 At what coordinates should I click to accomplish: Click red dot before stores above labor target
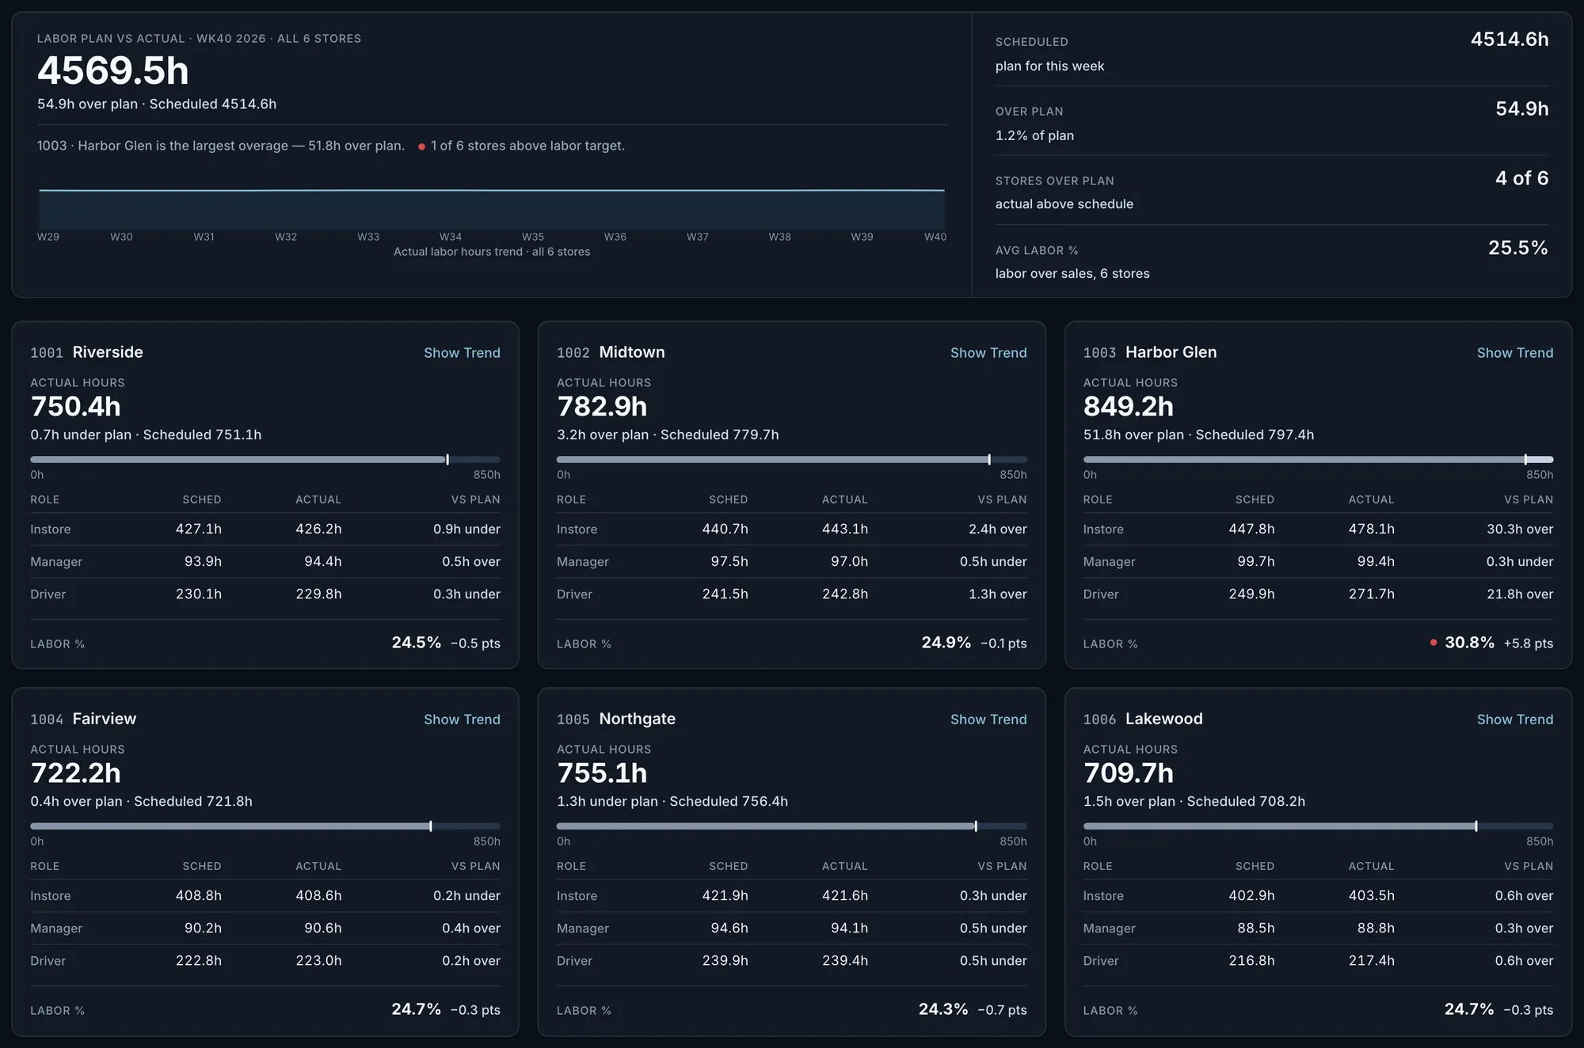coord(421,146)
